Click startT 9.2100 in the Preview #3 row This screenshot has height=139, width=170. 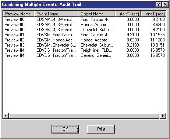point(133,45)
